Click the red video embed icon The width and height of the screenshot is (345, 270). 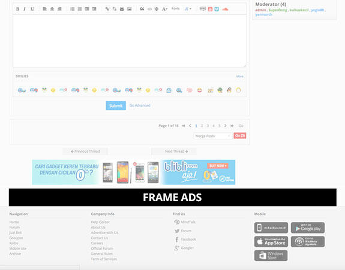210,9
